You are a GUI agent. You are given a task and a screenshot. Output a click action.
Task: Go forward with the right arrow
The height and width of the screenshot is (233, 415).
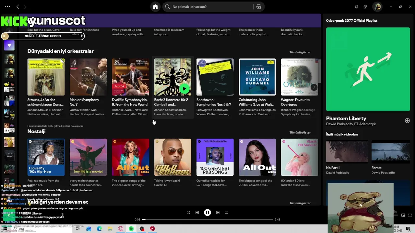pos(25,6)
